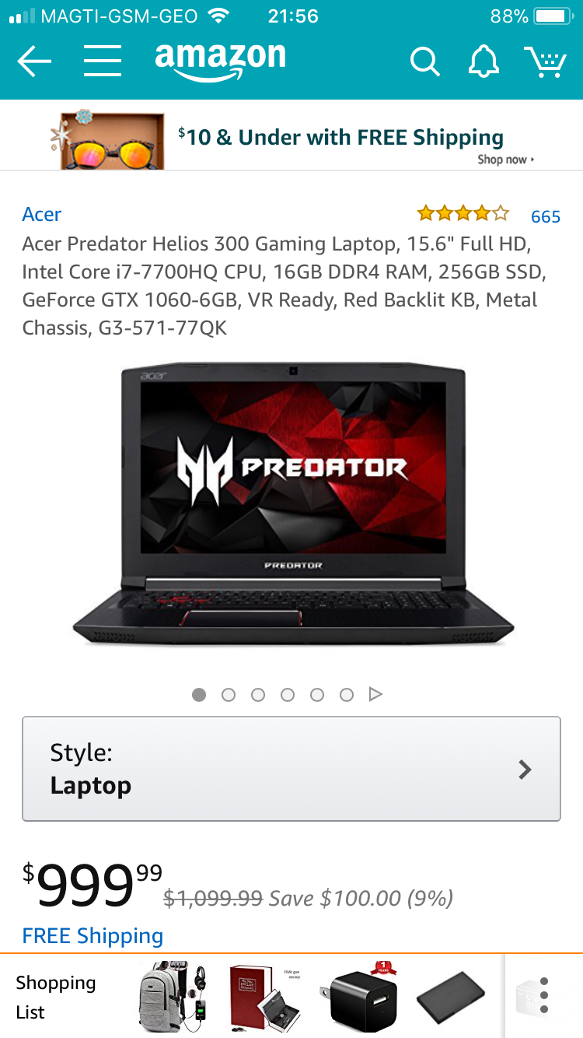Select the fourth image carousel dot
This screenshot has height=1038, width=583.
pyautogui.click(x=288, y=694)
